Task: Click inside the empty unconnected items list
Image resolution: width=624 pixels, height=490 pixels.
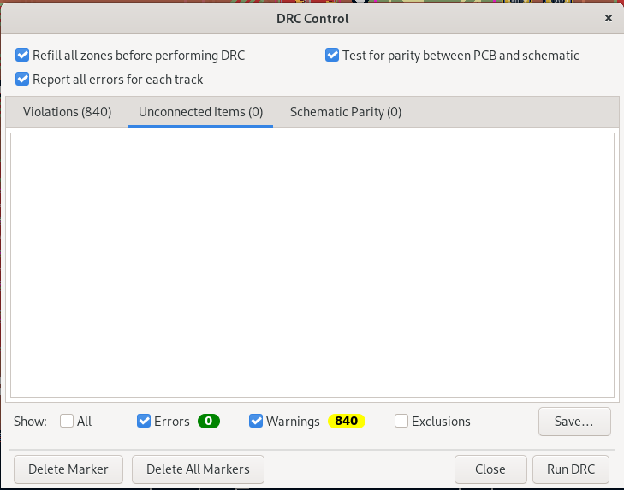Action: [x=312, y=265]
